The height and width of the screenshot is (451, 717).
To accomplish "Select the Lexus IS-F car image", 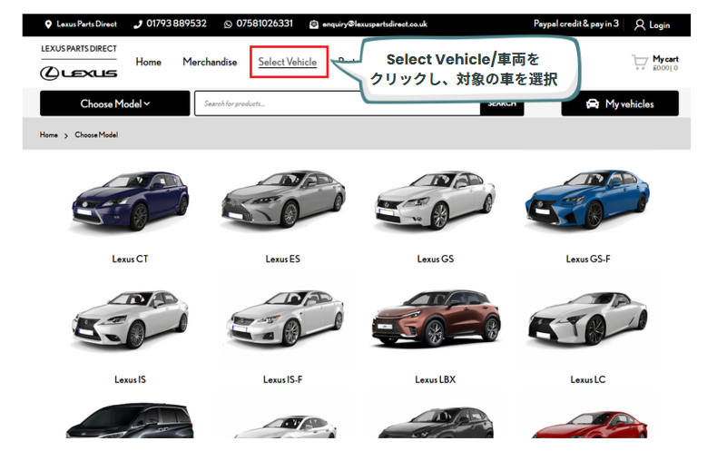I will (284, 319).
